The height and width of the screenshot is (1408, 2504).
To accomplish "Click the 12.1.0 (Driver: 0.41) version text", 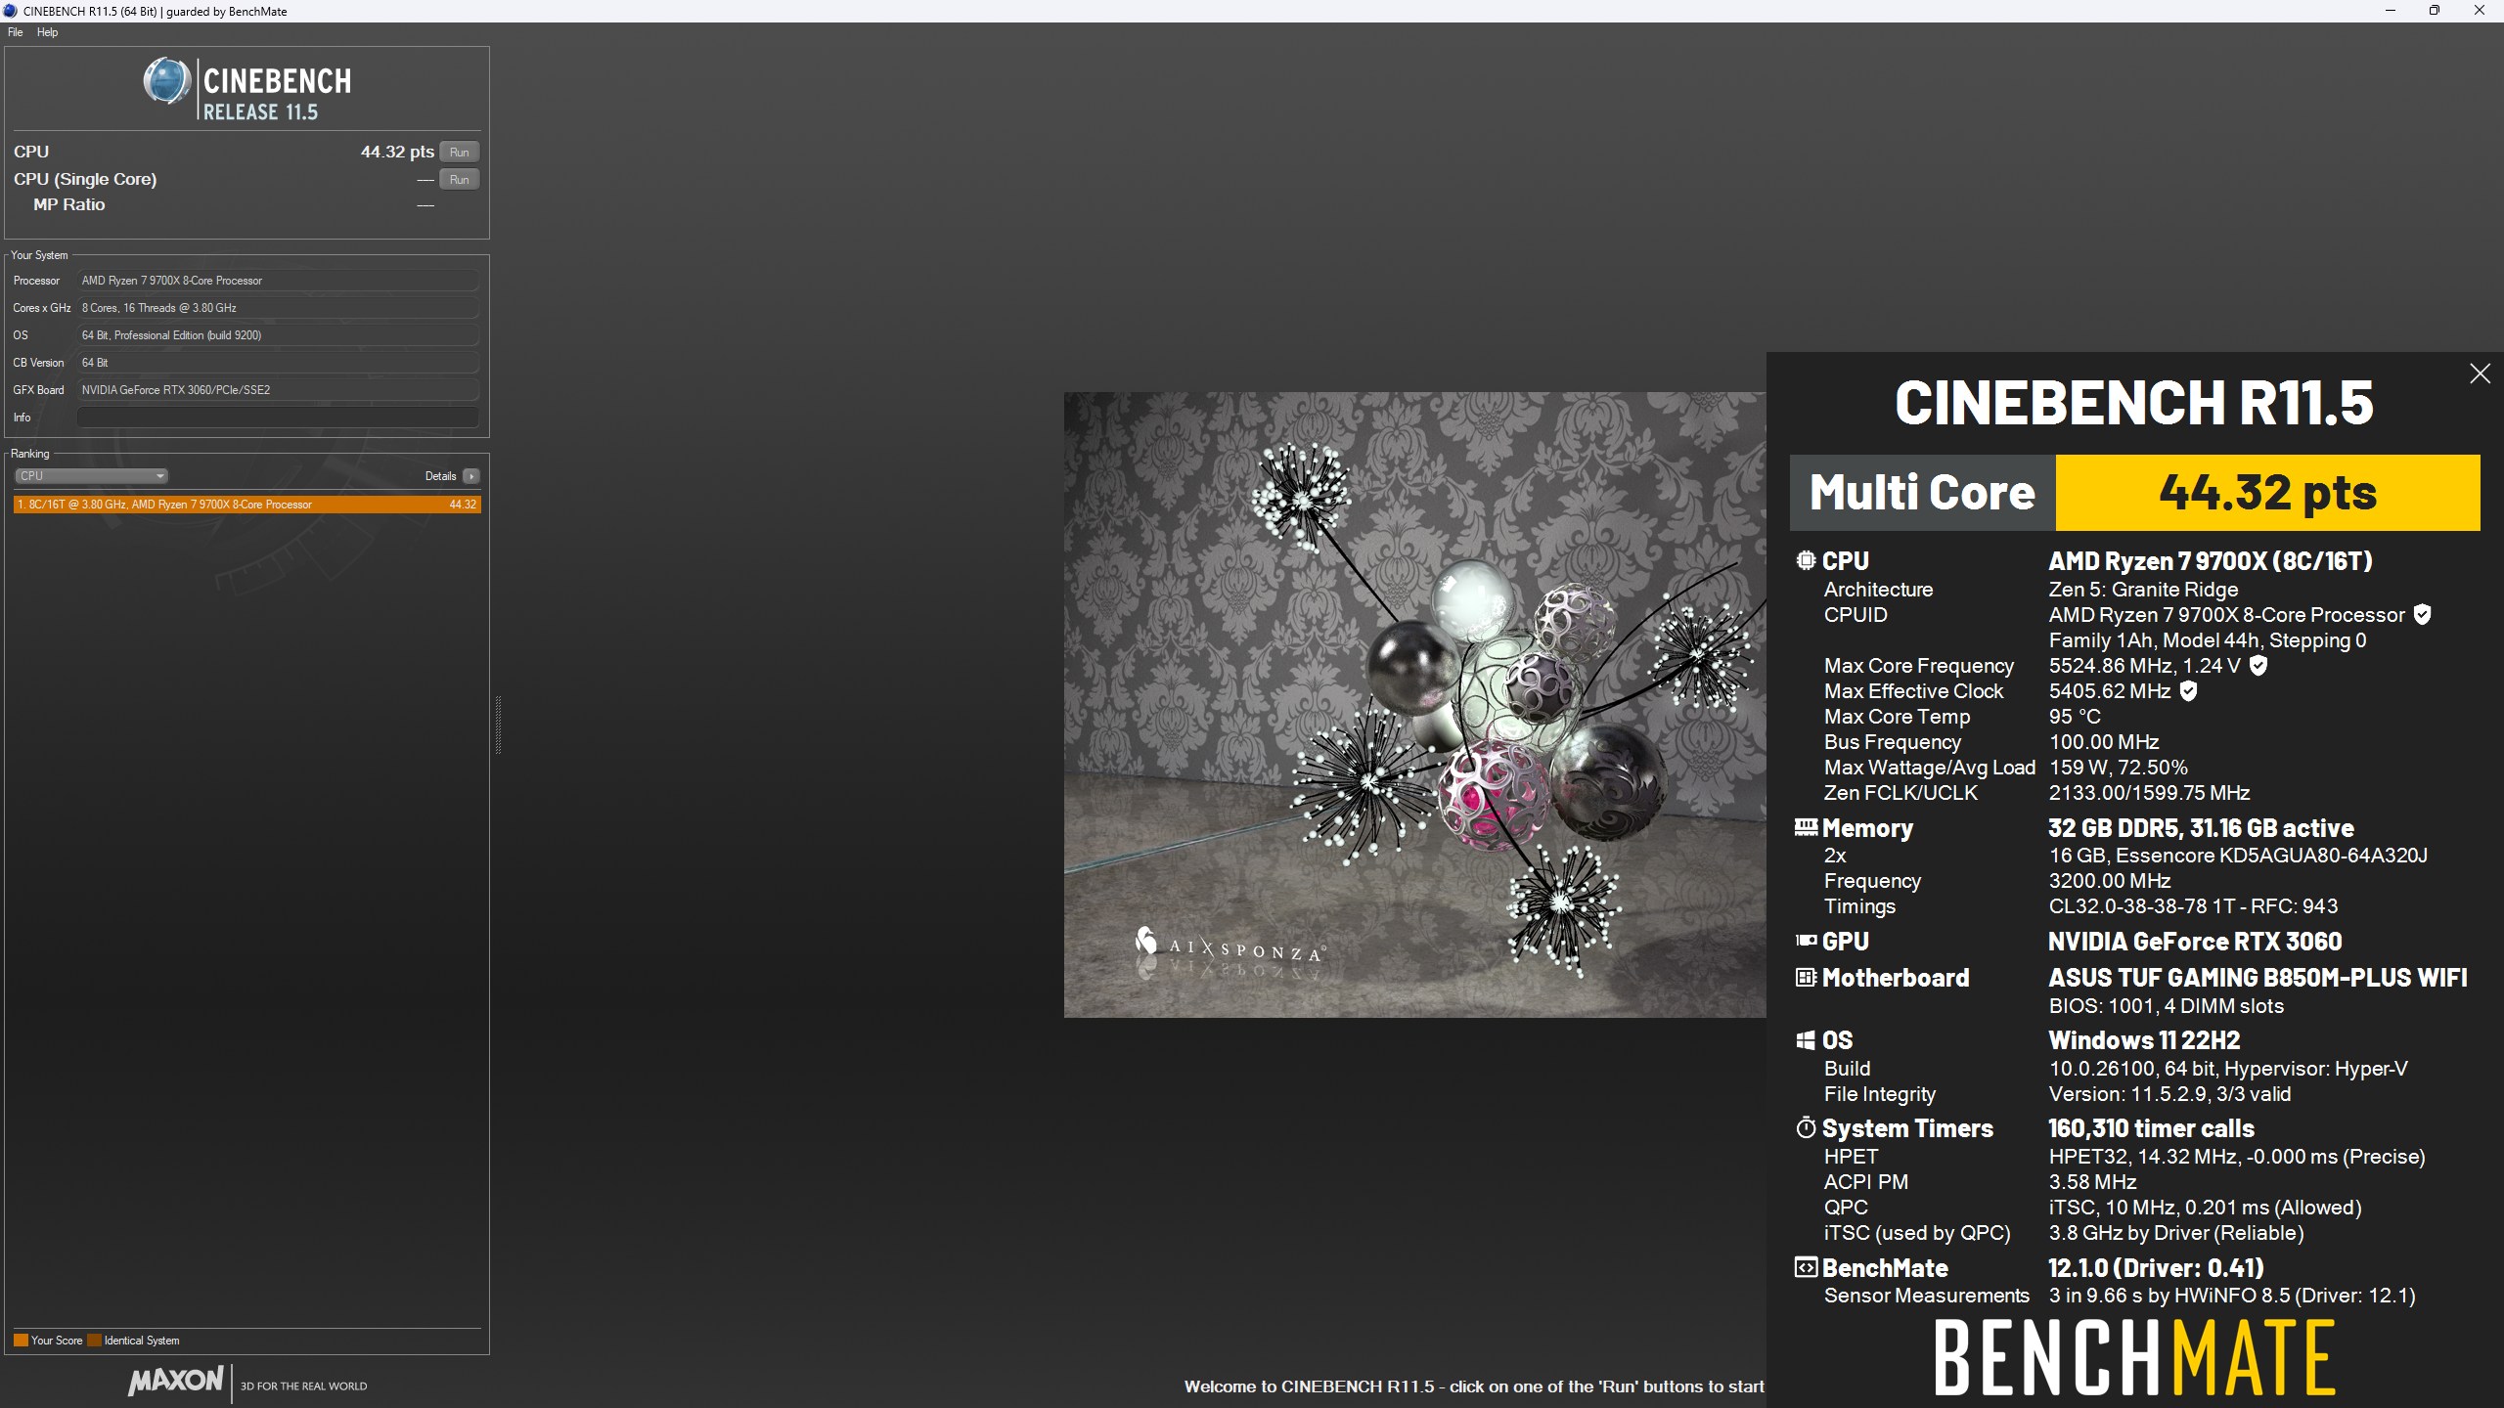I will click(x=2156, y=1268).
